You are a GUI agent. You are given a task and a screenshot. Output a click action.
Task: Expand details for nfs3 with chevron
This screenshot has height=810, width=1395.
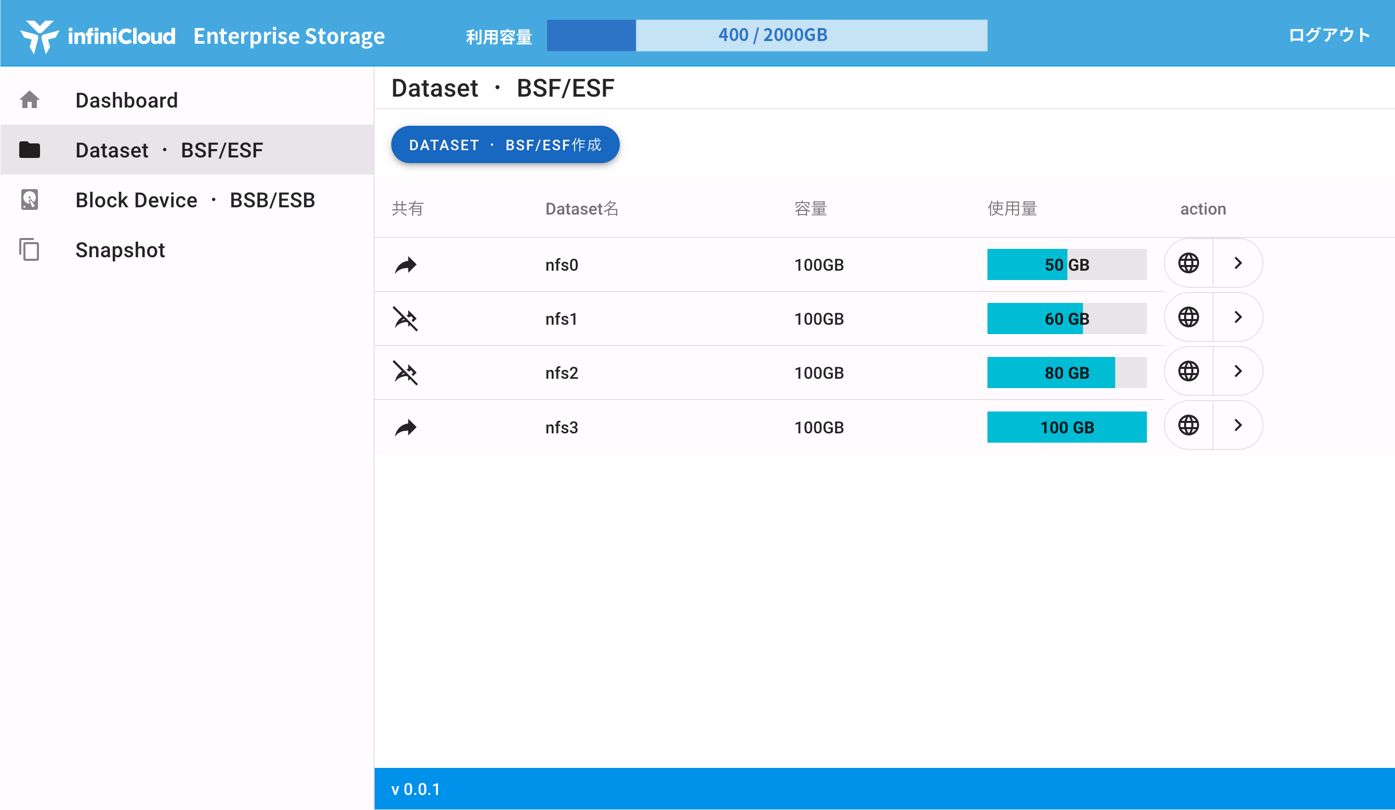[1238, 426]
